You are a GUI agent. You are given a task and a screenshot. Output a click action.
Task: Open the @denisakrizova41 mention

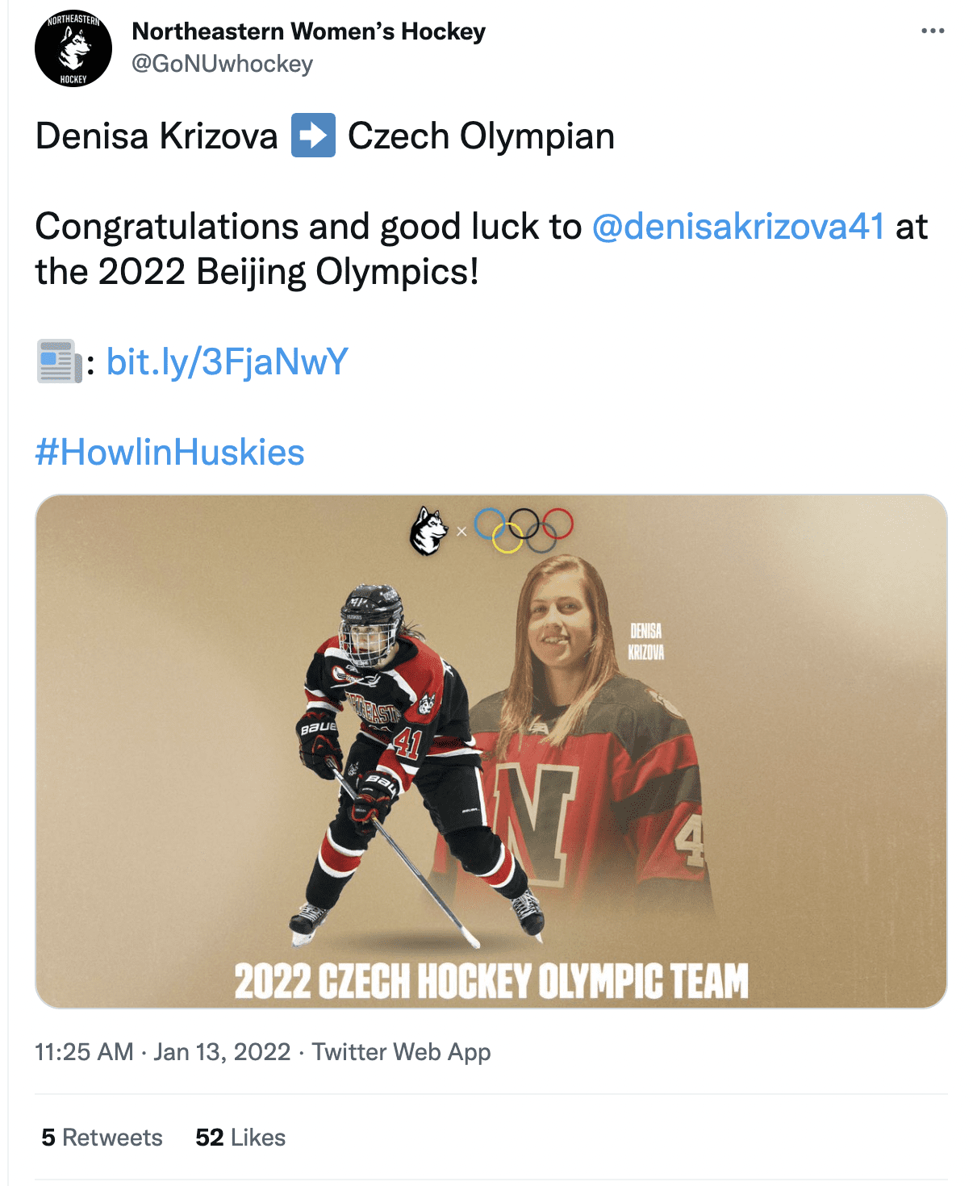pyautogui.click(x=738, y=227)
